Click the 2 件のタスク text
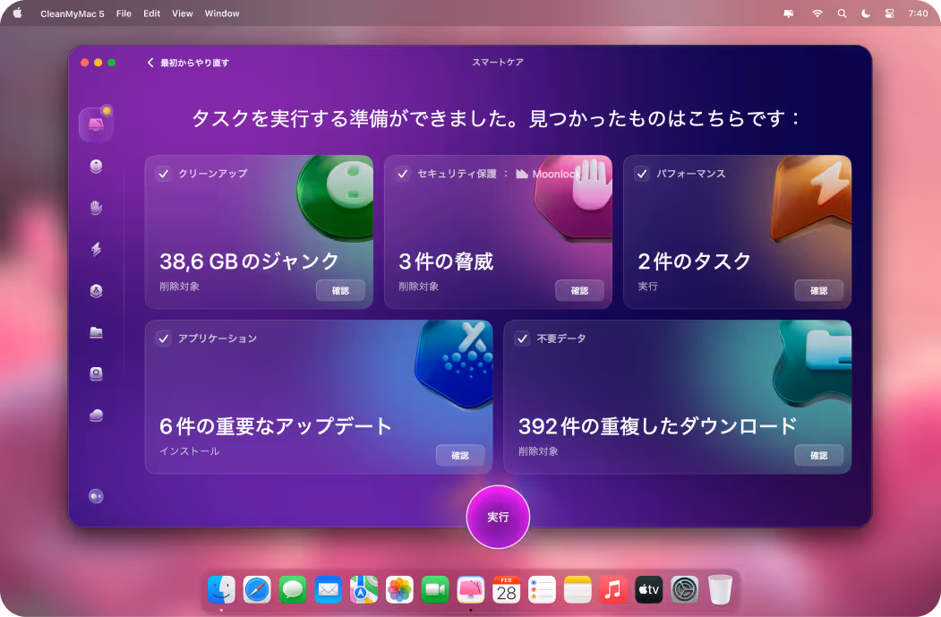The height and width of the screenshot is (617, 941). [695, 261]
